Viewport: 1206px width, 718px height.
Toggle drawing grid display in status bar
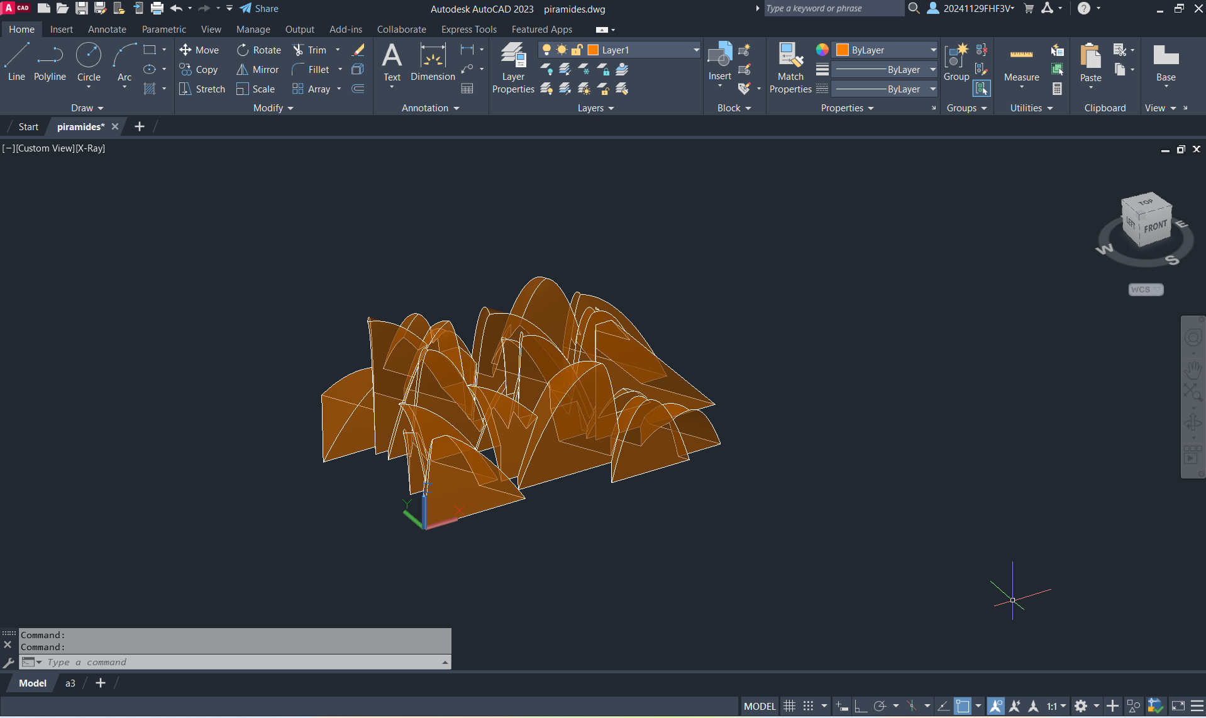pos(789,706)
